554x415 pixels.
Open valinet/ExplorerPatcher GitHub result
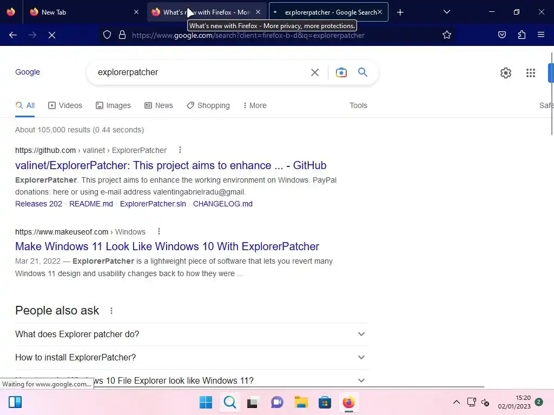coord(170,165)
